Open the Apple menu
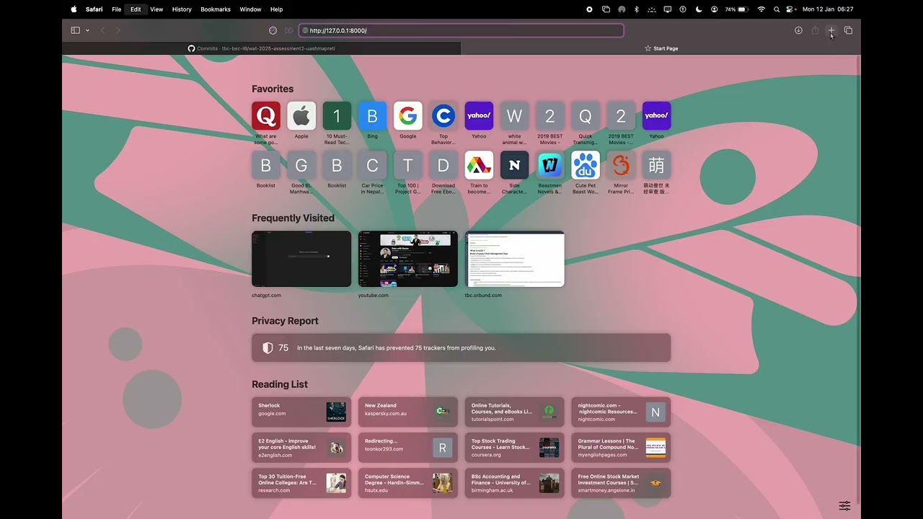The width and height of the screenshot is (923, 519). [74, 9]
